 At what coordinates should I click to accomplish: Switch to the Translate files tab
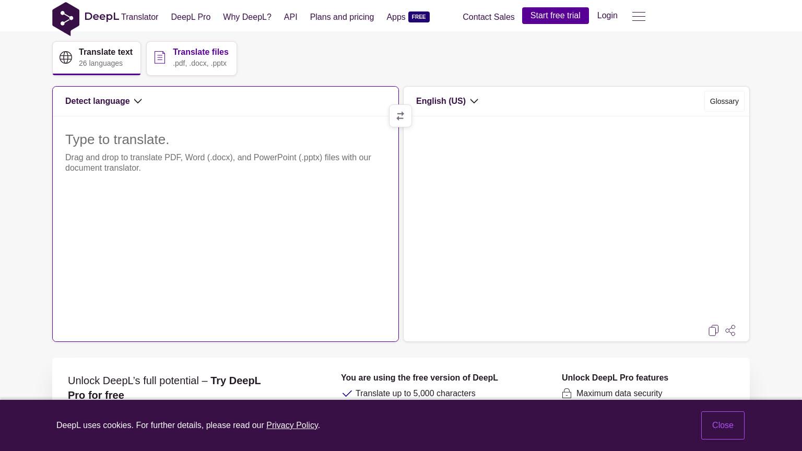[x=192, y=58]
